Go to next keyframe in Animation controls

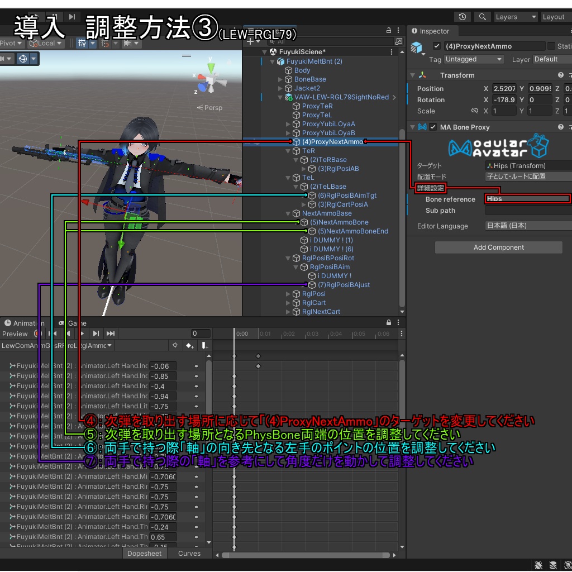point(96,333)
